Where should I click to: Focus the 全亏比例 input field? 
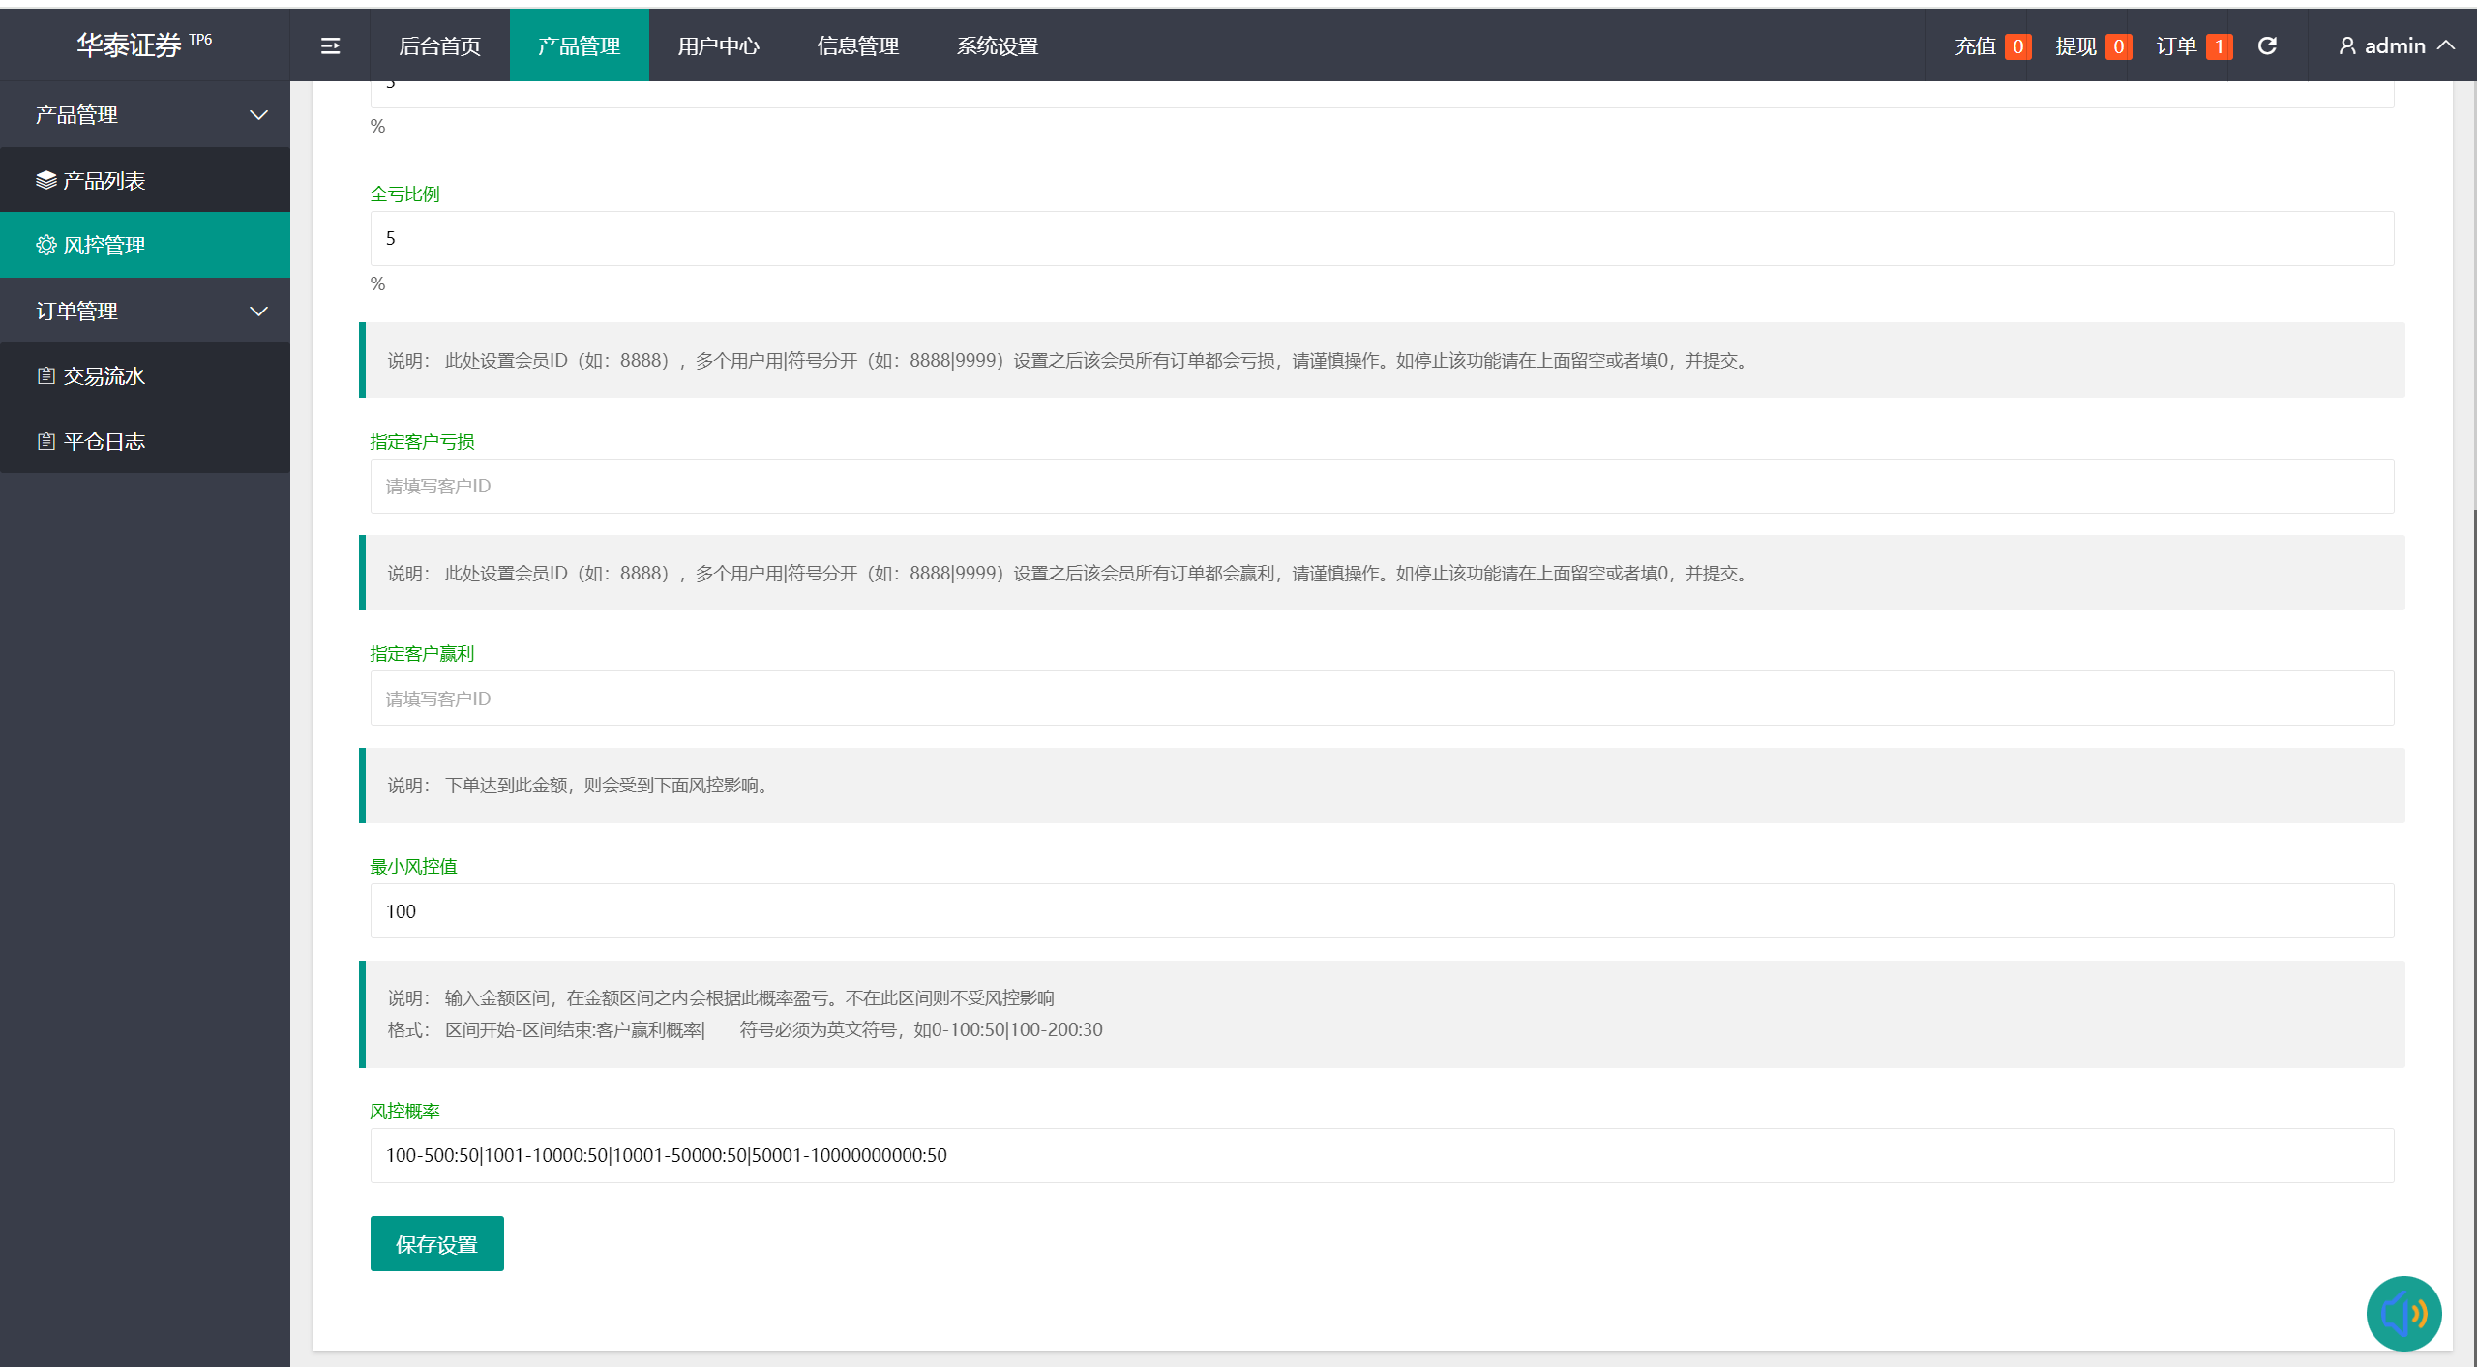click(x=1382, y=238)
